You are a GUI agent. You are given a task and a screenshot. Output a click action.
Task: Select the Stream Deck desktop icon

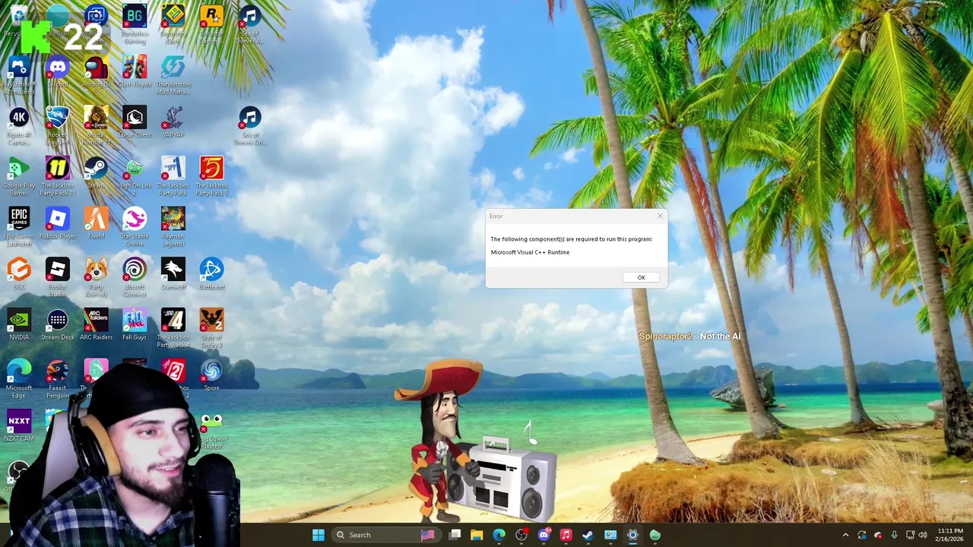pos(58,324)
